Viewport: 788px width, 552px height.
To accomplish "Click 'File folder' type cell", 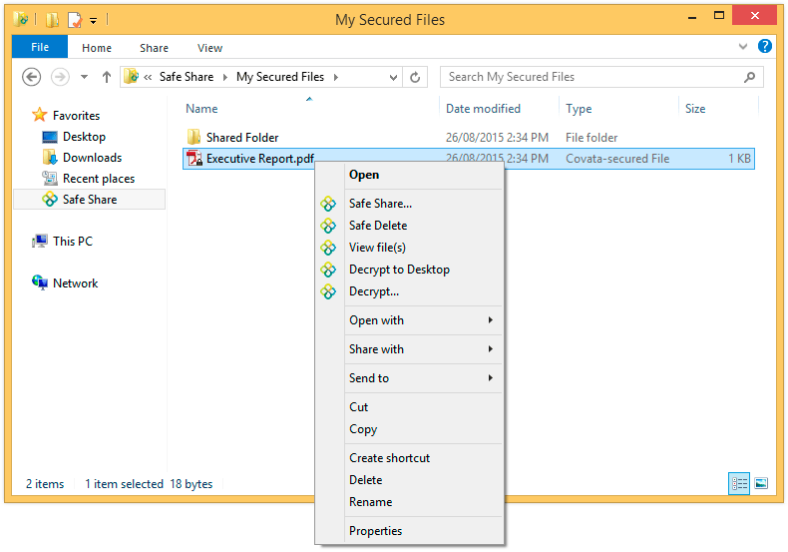I will [591, 137].
